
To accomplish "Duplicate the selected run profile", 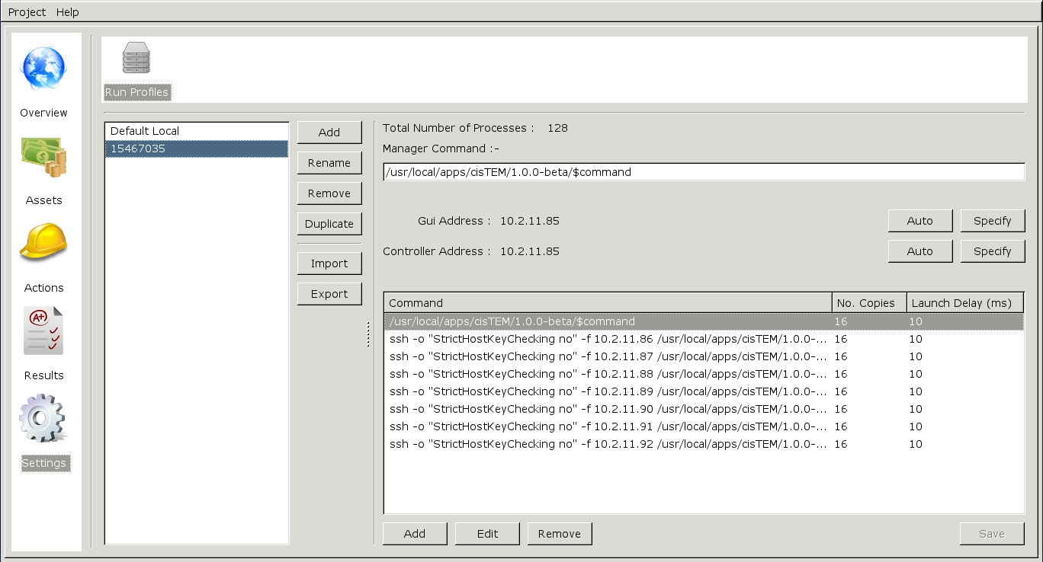I will pyautogui.click(x=329, y=223).
